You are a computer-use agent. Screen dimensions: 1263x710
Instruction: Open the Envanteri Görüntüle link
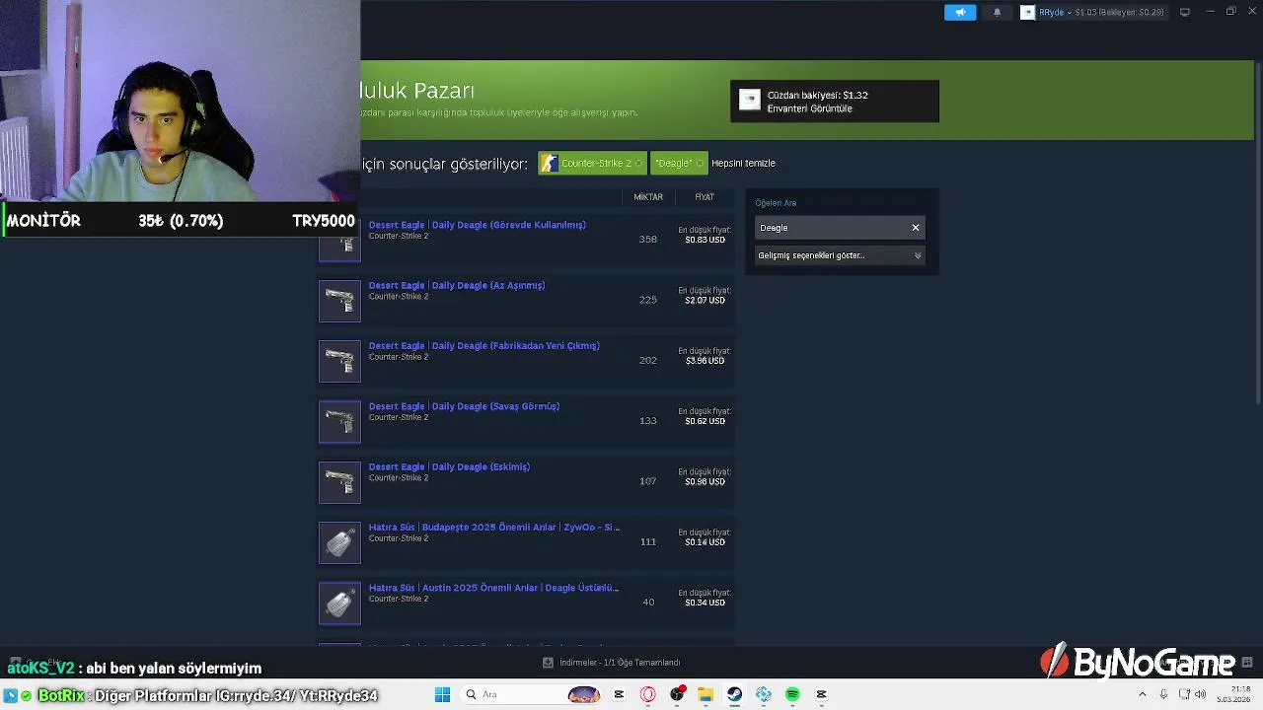[x=809, y=108]
